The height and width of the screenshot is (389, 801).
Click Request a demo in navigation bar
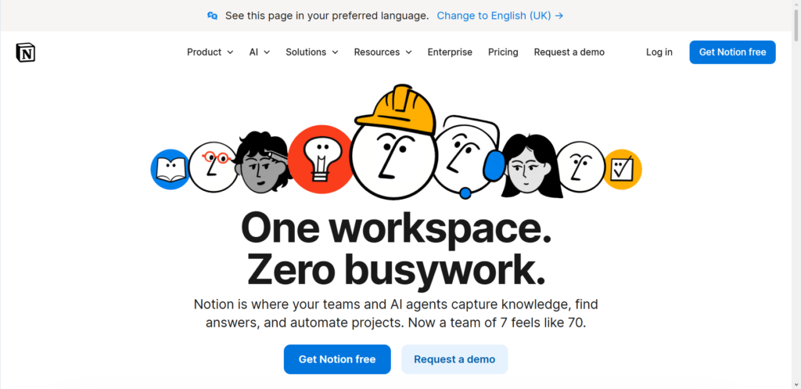[x=569, y=52]
